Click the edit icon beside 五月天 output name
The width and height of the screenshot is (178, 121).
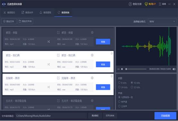click(58, 101)
